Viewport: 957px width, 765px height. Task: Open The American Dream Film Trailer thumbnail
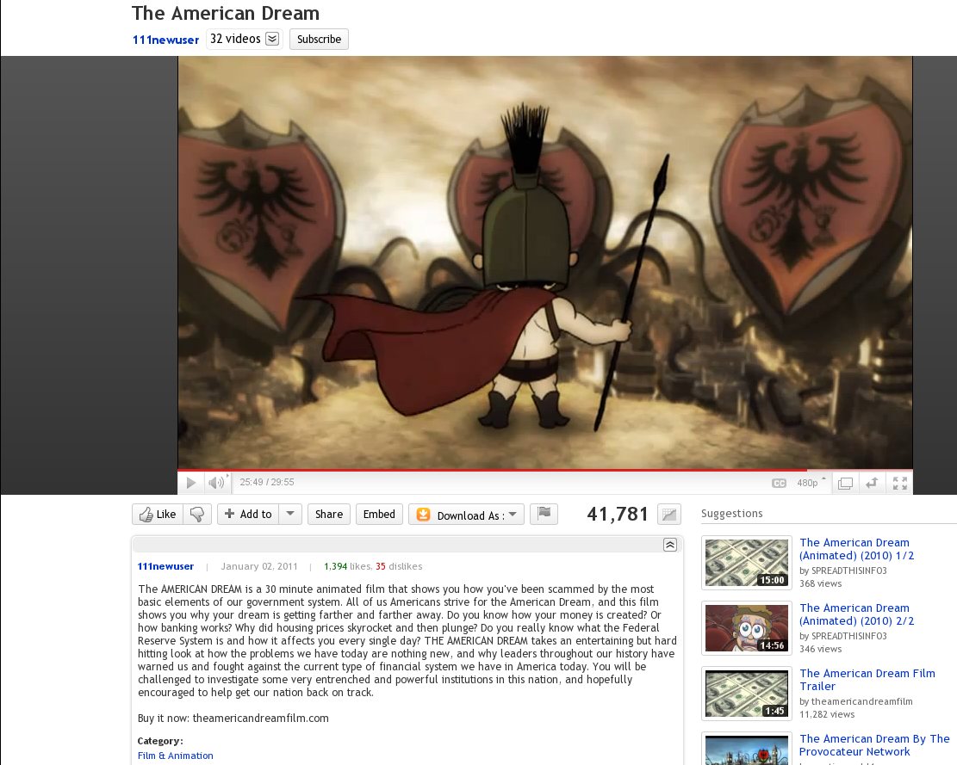(747, 694)
